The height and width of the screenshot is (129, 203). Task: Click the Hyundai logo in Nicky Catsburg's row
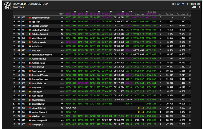[62, 108]
